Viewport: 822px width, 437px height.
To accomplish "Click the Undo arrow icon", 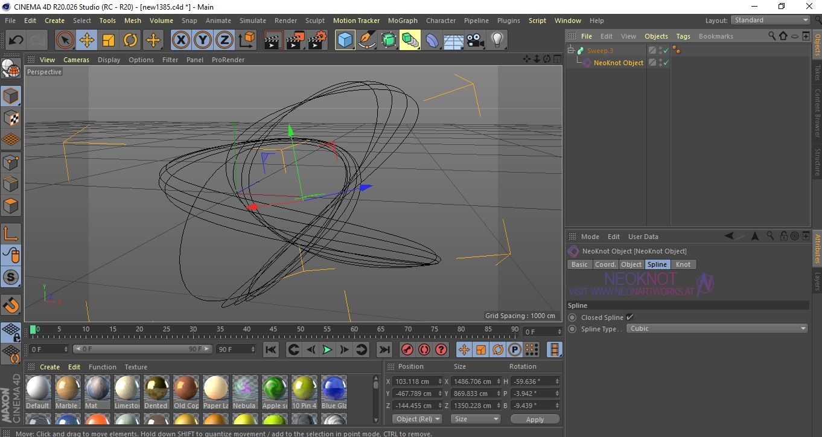I will [16, 40].
